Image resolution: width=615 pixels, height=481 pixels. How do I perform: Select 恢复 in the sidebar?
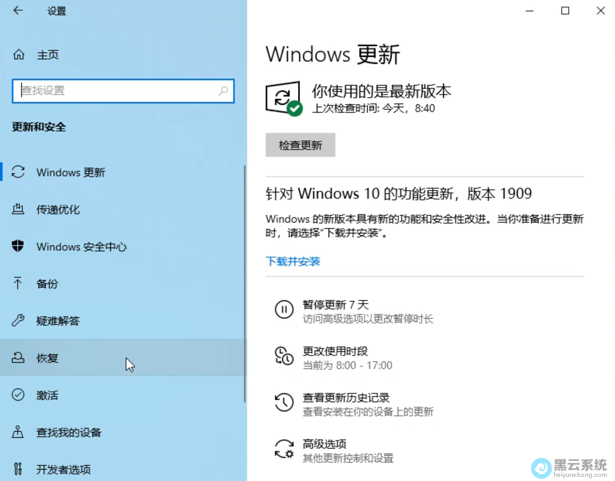click(47, 358)
